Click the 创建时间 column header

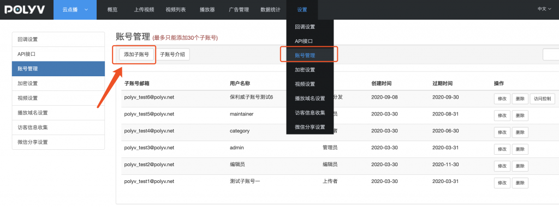point(382,83)
